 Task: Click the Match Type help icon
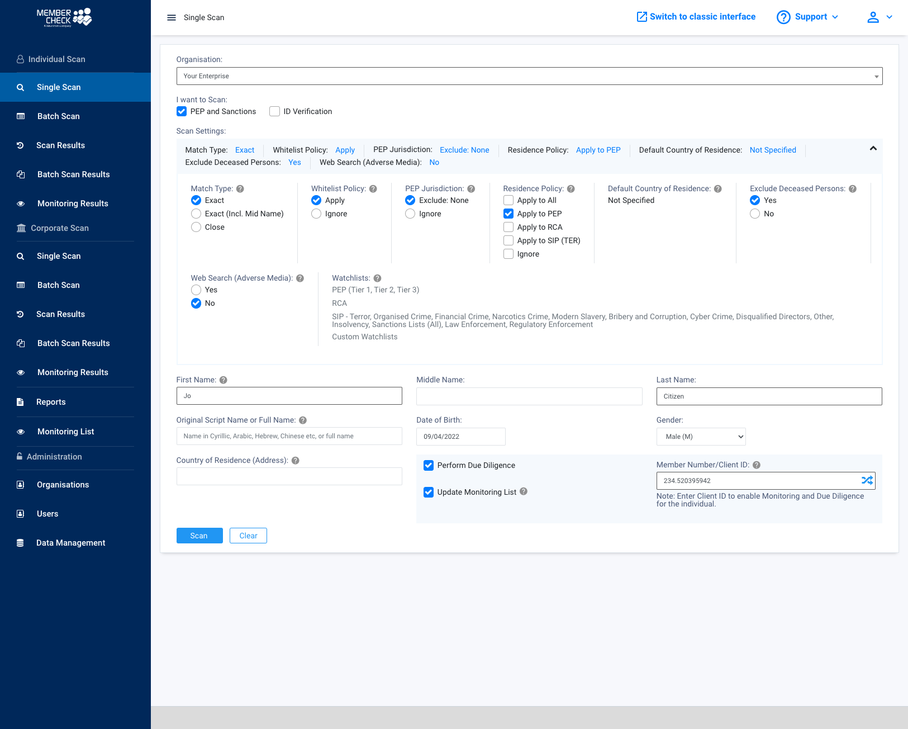tap(240, 188)
